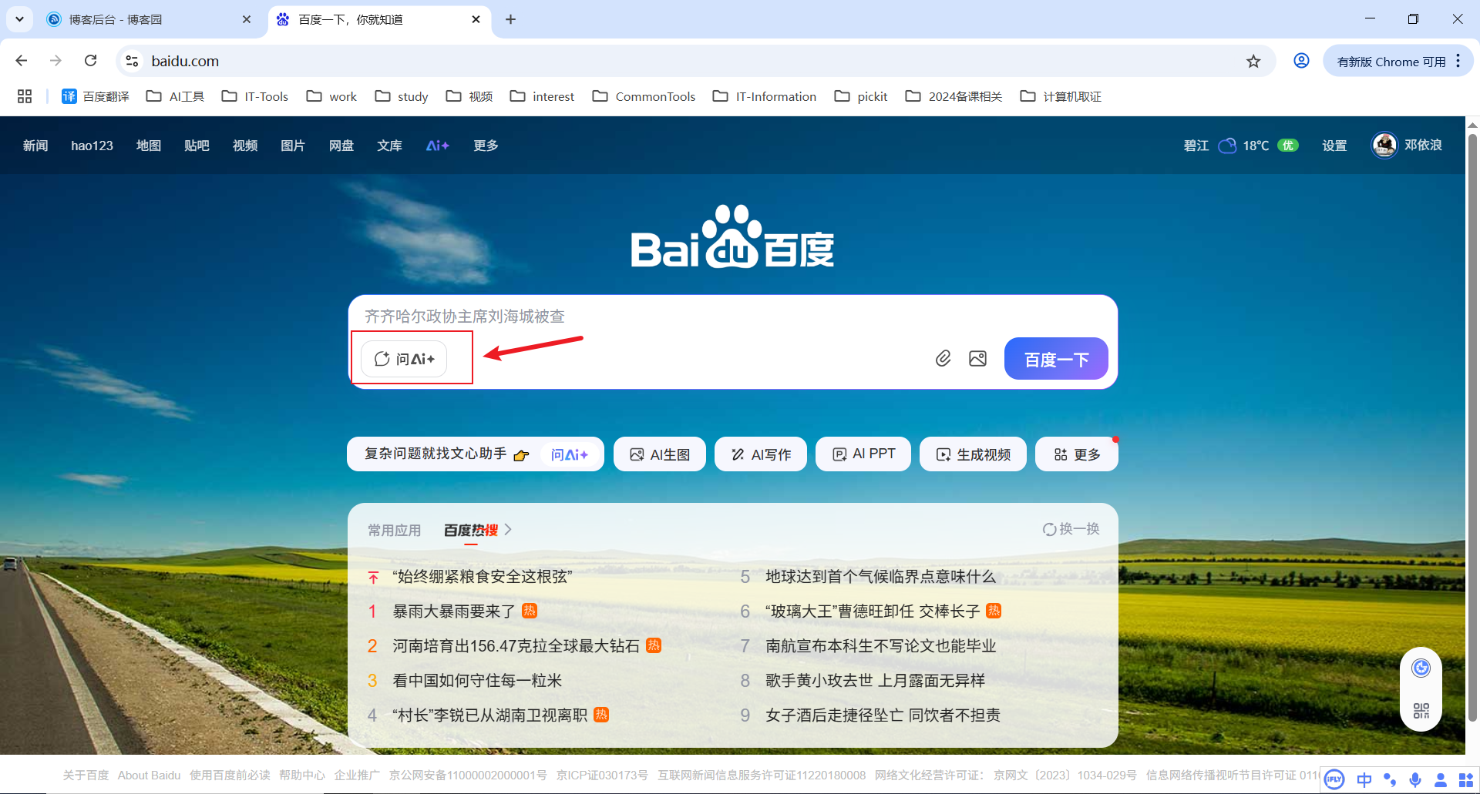Refresh hot list with 换一换
Viewport: 1480px width, 794px height.
[1071, 529]
